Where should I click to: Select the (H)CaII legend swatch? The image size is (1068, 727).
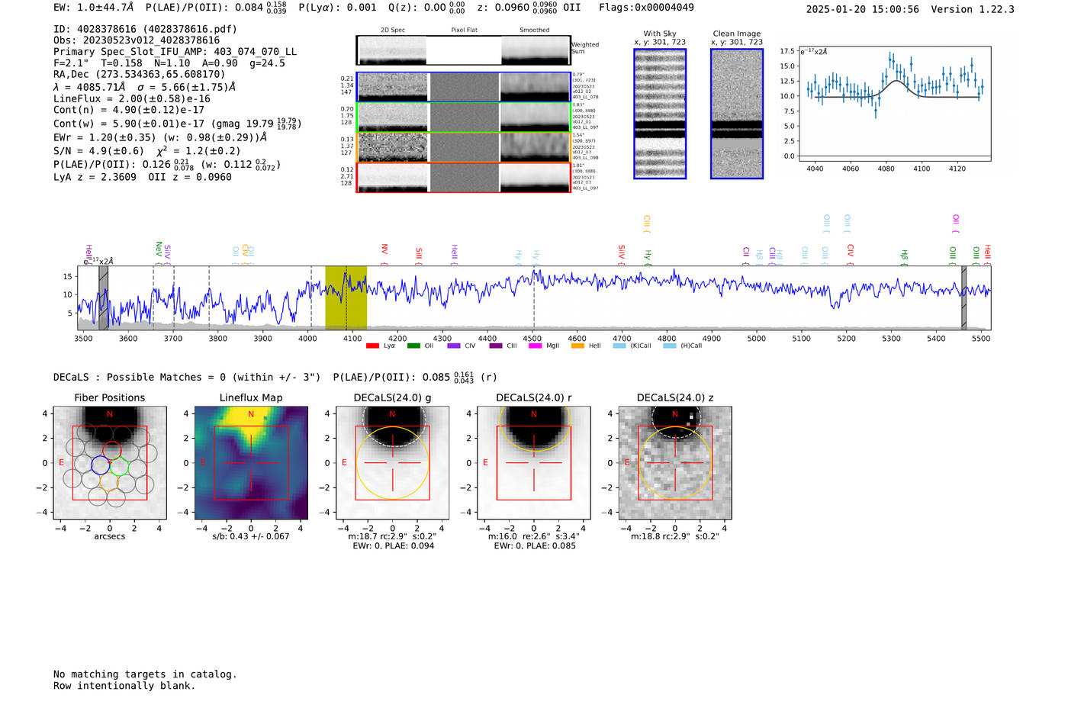click(x=670, y=346)
